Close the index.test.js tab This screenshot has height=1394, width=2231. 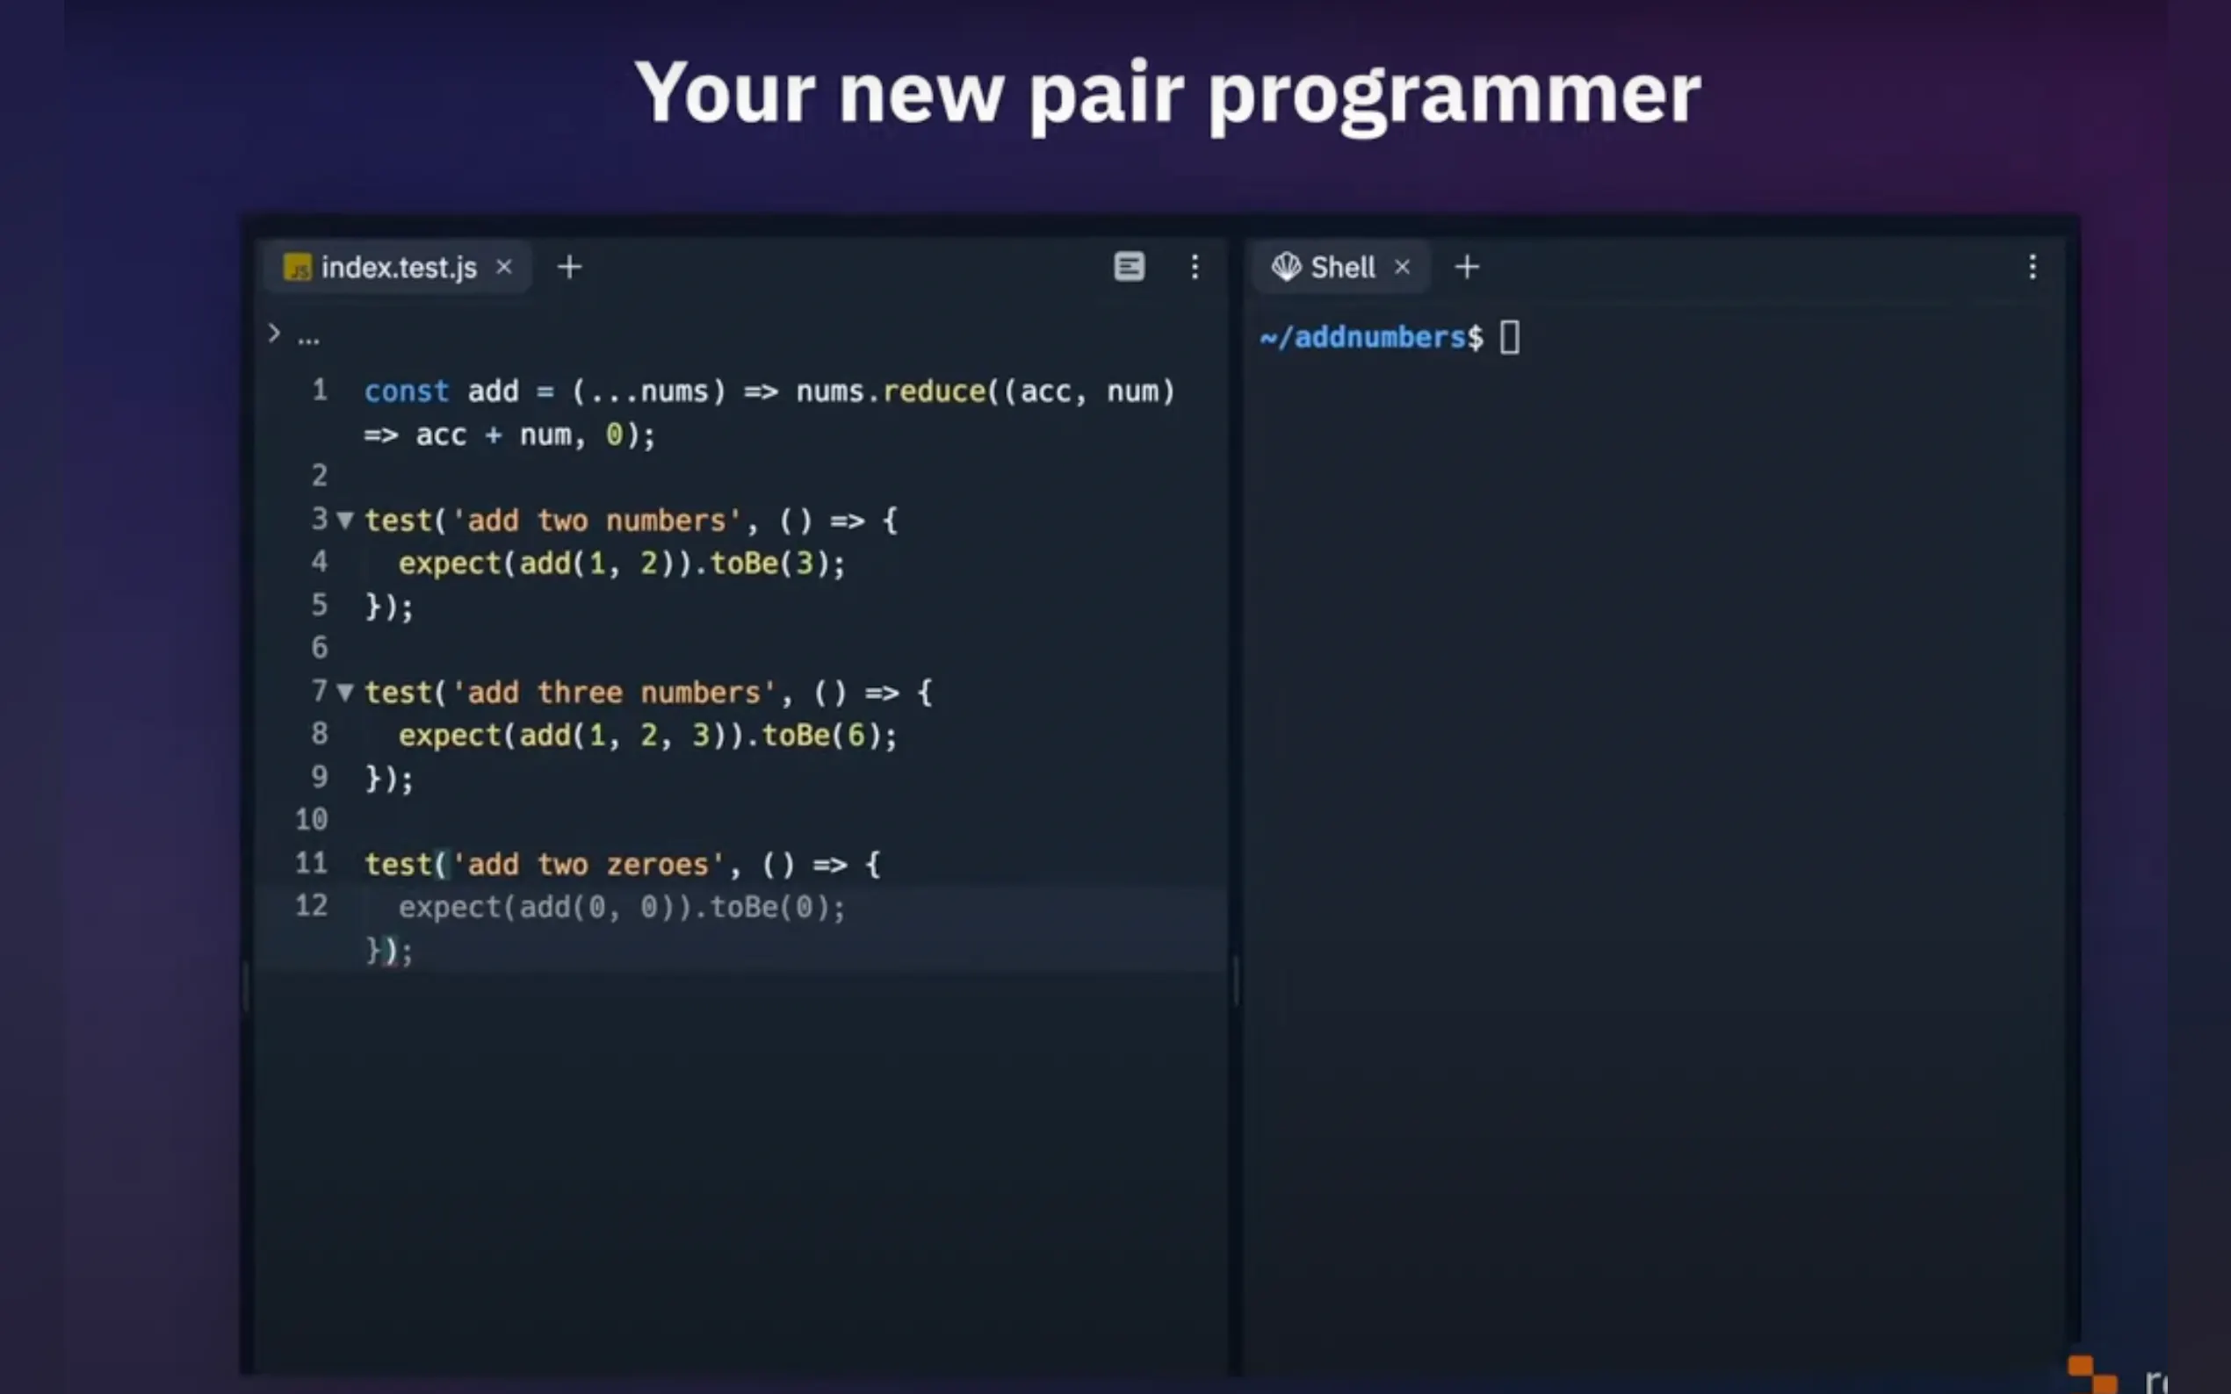[x=504, y=268]
